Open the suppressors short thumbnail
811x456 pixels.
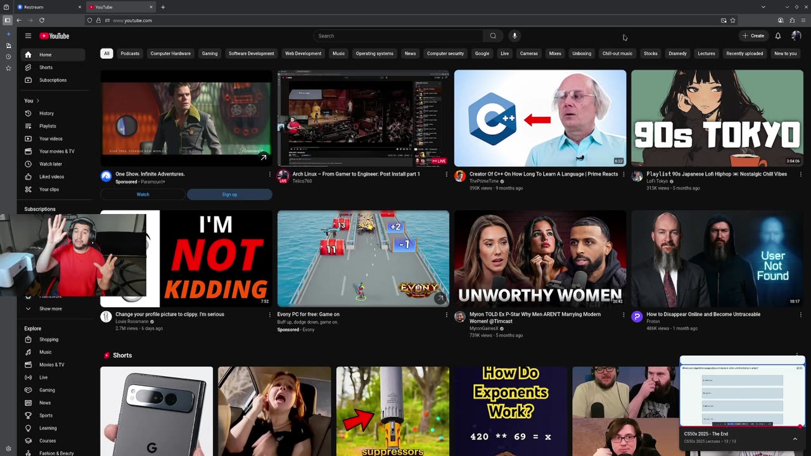tap(393, 411)
